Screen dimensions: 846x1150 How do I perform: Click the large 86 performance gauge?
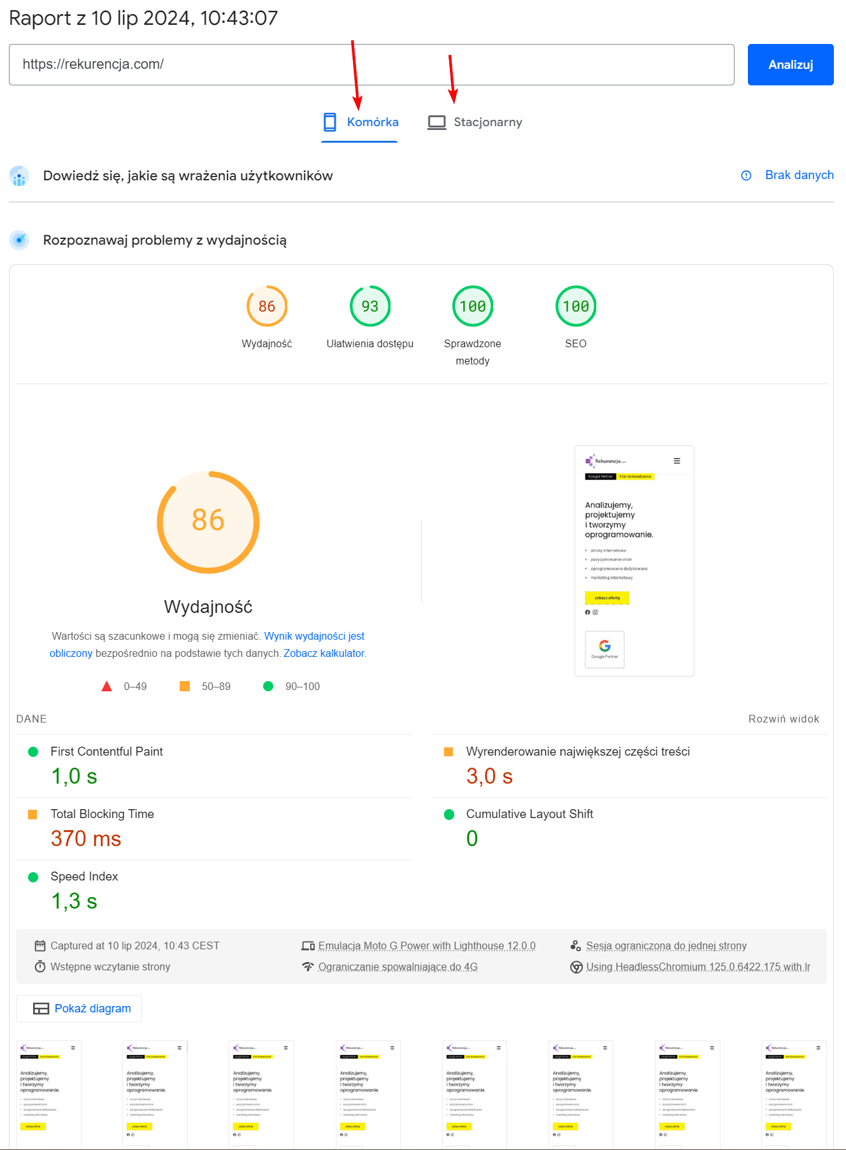pyautogui.click(x=208, y=522)
